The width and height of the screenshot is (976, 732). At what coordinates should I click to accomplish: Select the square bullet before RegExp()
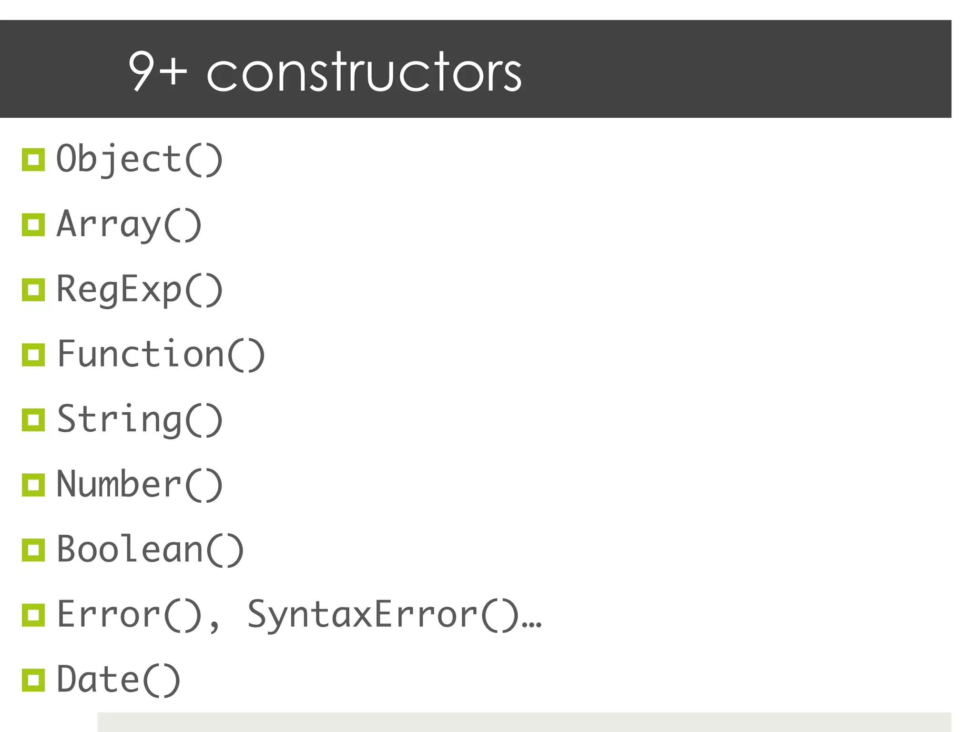[33, 290]
